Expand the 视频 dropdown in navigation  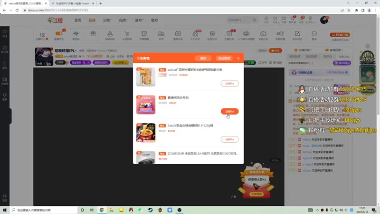(x=123, y=20)
